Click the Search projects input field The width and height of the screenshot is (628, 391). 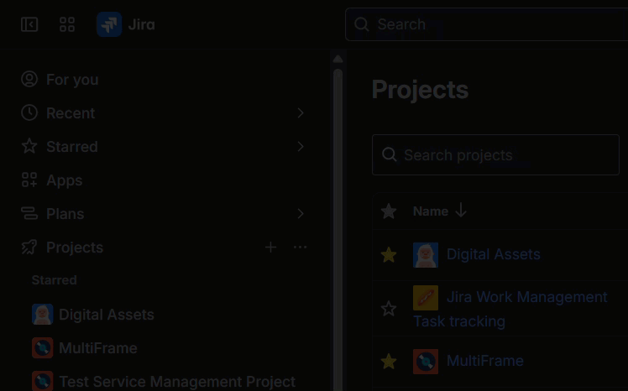(495, 154)
